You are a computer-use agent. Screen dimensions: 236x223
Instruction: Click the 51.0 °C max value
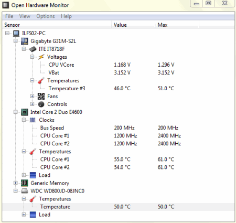click(x=166, y=88)
